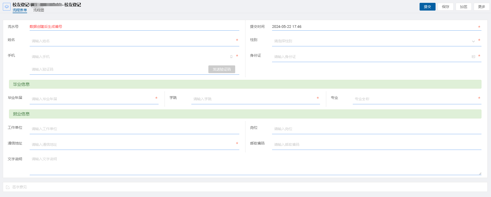Focus the 姓名 input field
Screen dimensions: 491x197
click(132, 41)
